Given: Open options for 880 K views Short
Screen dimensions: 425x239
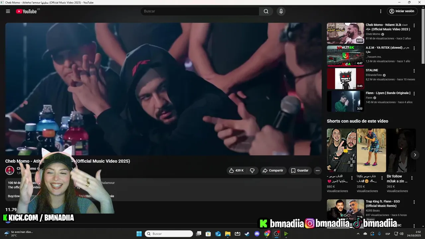Looking at the screenshot, I should coord(352,178).
